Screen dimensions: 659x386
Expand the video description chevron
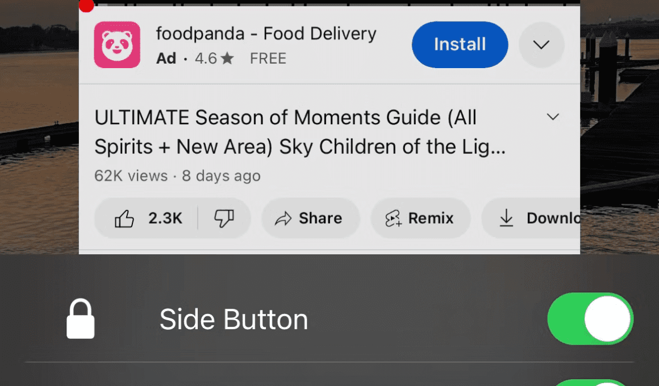[553, 116]
